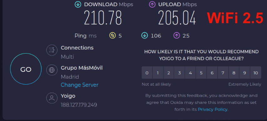This screenshot has height=121, width=267.
Task: Click the yellow idle ping icon
Action: [112, 36]
